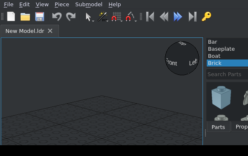Redo the last undone action
This screenshot has width=248, height=156.
click(x=71, y=17)
